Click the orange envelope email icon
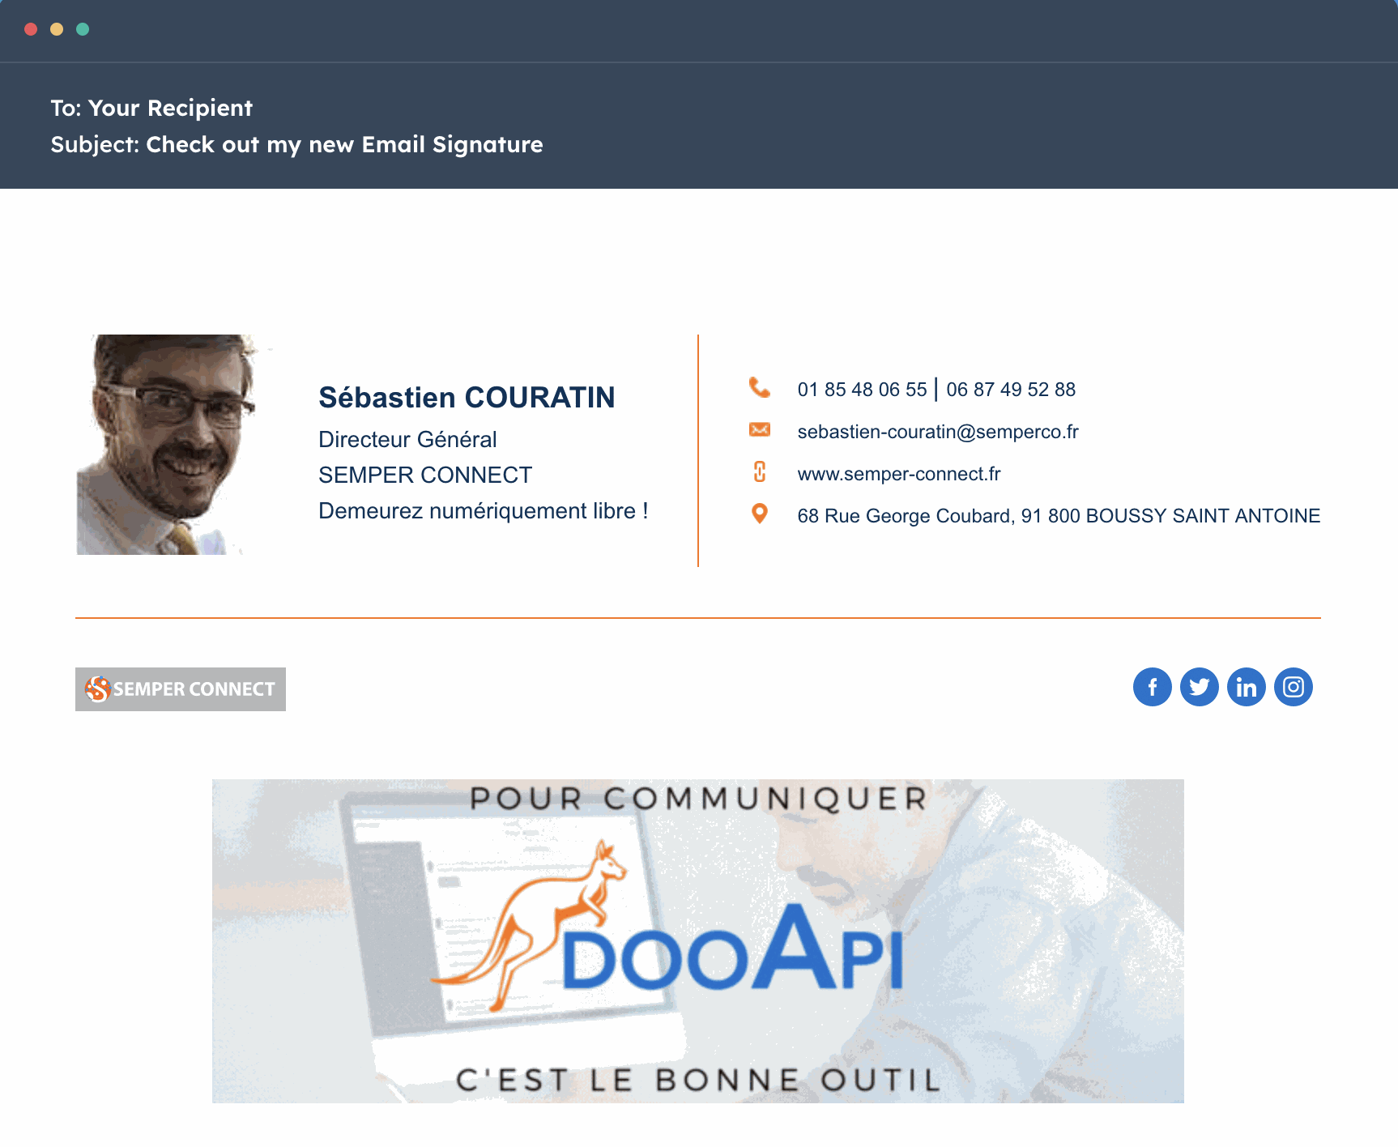Viewport: 1398px width, 1147px height. click(759, 430)
